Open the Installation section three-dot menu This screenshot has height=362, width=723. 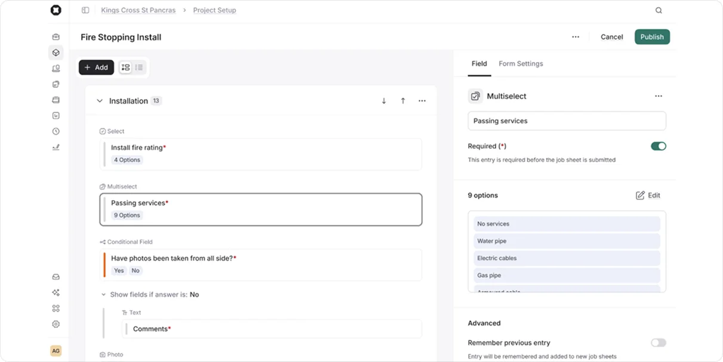click(x=422, y=101)
